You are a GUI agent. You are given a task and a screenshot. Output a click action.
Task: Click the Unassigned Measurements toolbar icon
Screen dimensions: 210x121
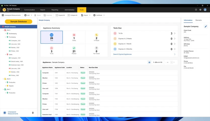click(3, 15)
